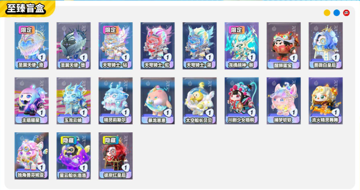Open the 川剧少女梧桐 card
The height and width of the screenshot is (190, 360).
coord(242,101)
